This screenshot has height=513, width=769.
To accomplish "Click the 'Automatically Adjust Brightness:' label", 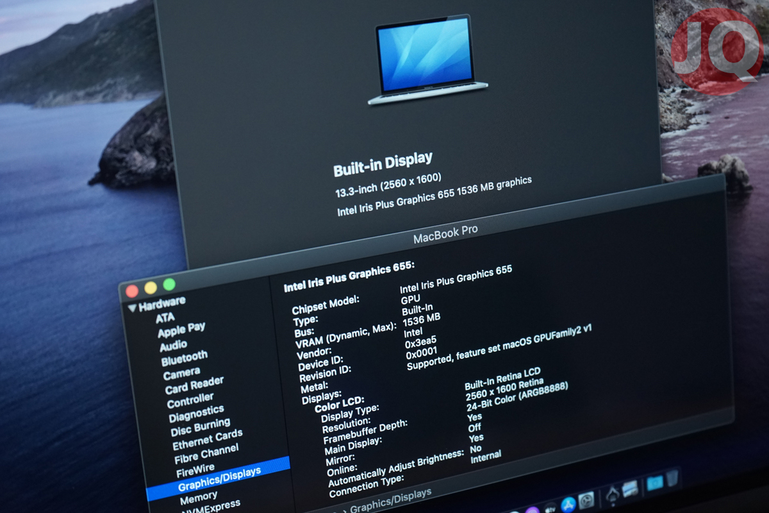I will (396, 469).
